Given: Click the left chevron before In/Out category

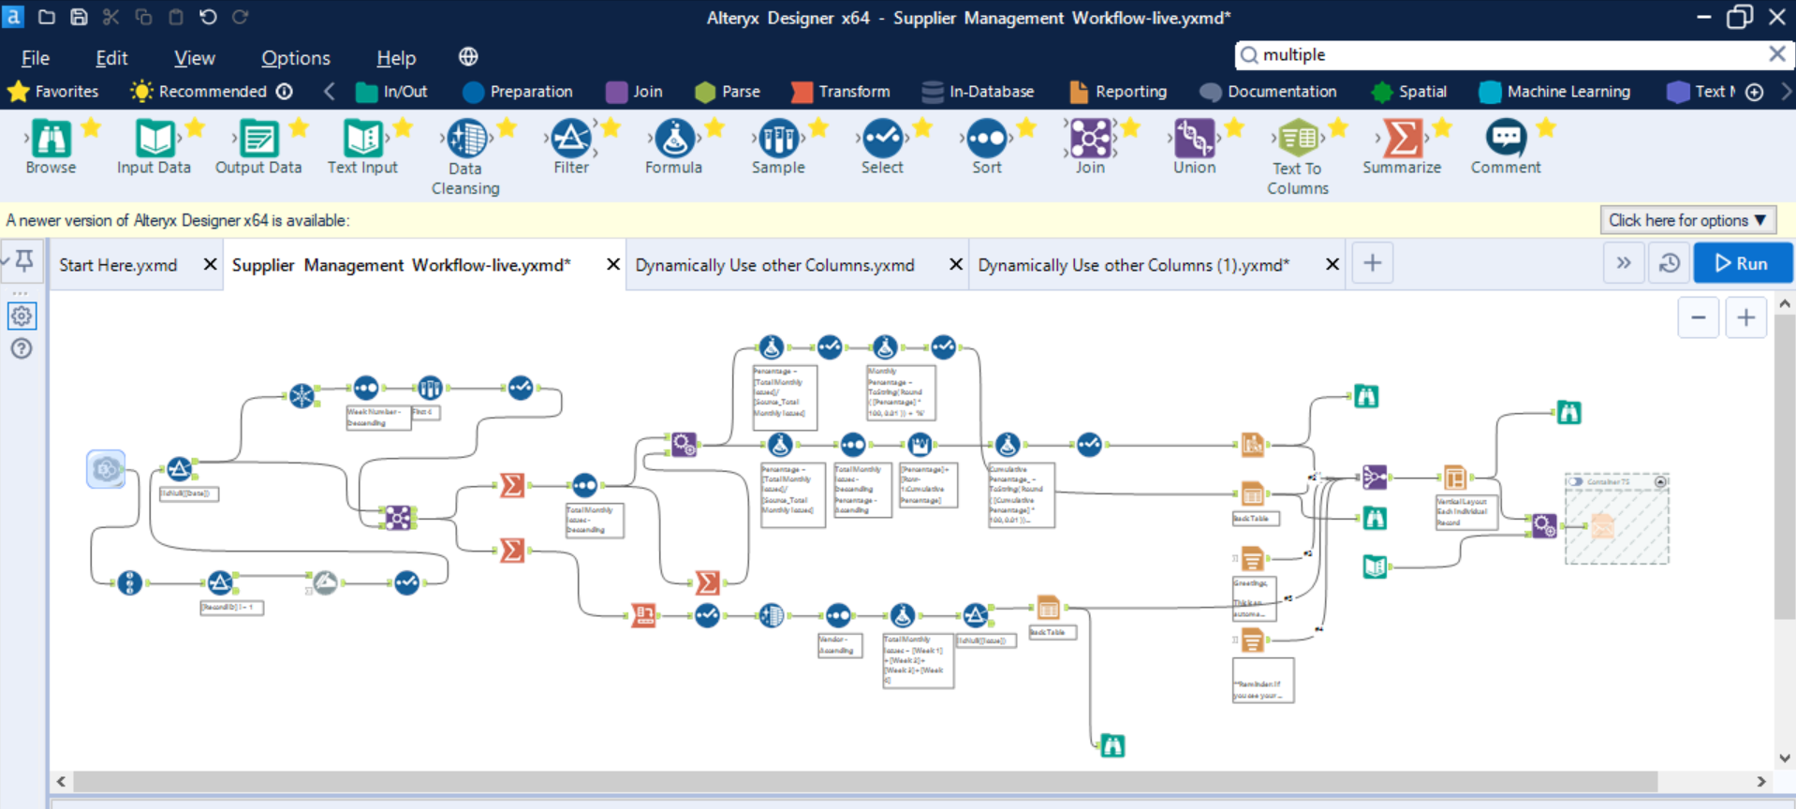Looking at the screenshot, I should point(330,91).
